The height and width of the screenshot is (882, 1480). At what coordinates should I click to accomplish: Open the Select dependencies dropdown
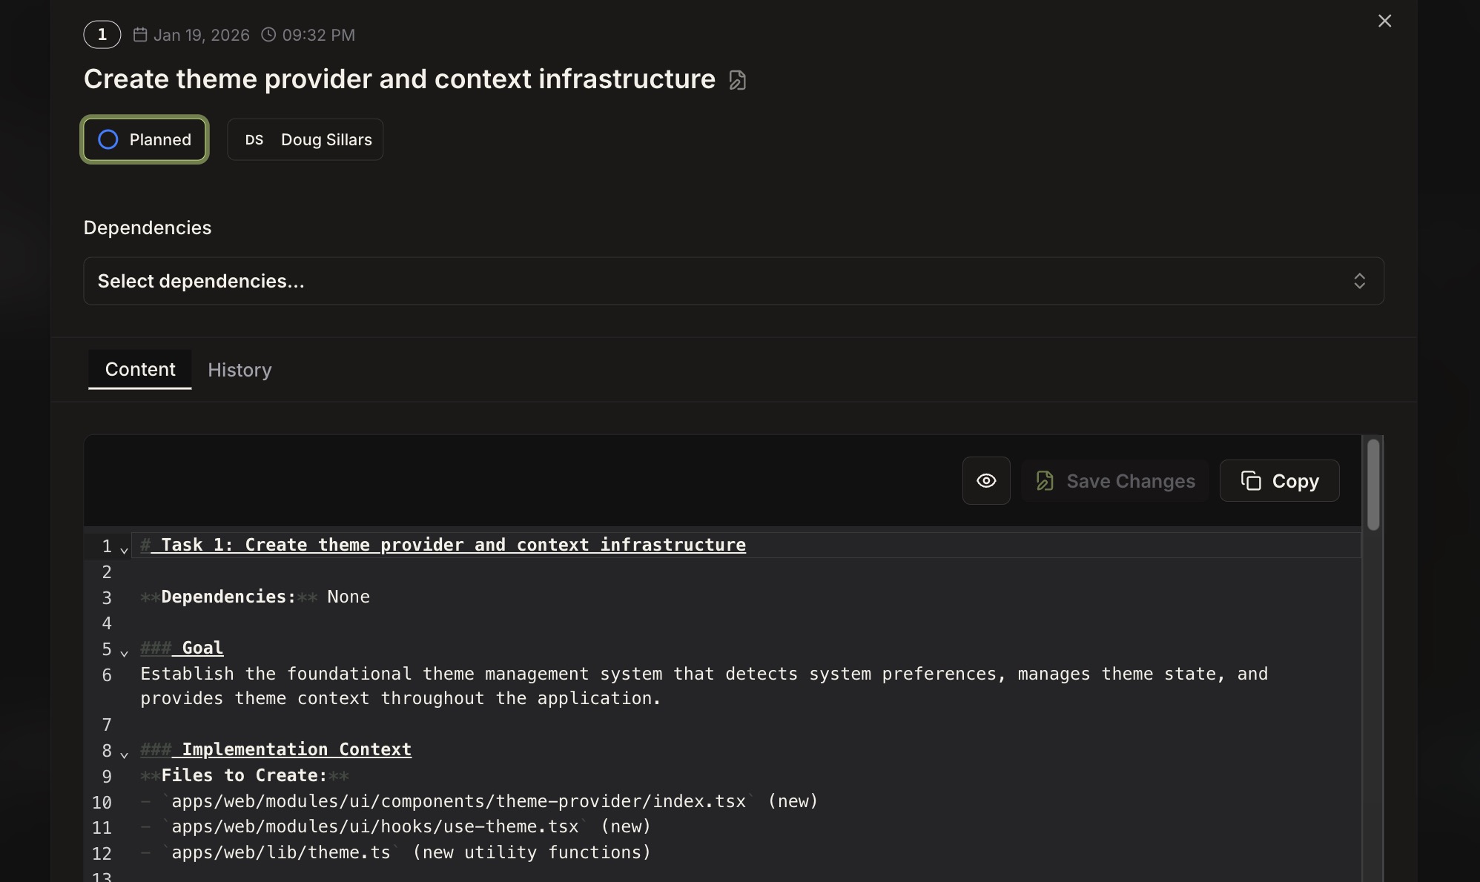(x=734, y=281)
